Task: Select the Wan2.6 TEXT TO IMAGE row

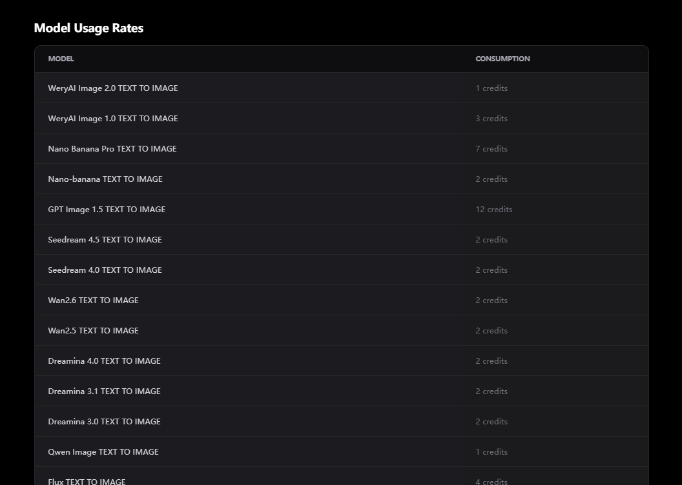Action: tap(342, 300)
